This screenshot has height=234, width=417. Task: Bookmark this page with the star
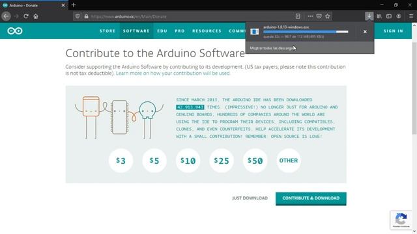coord(328,16)
